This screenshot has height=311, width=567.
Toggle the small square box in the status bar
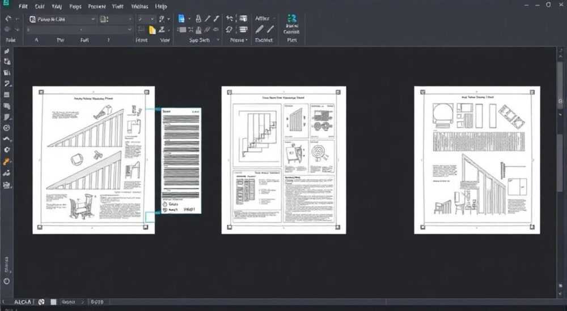[x=53, y=302]
